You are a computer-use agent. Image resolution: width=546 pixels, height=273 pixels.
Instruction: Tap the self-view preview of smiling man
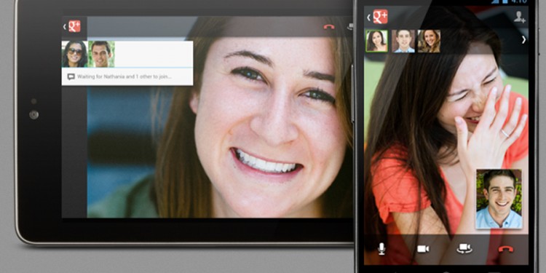point(499,199)
